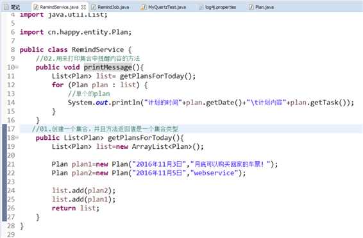Click plan.getDate() on line 14

click(x=214, y=103)
